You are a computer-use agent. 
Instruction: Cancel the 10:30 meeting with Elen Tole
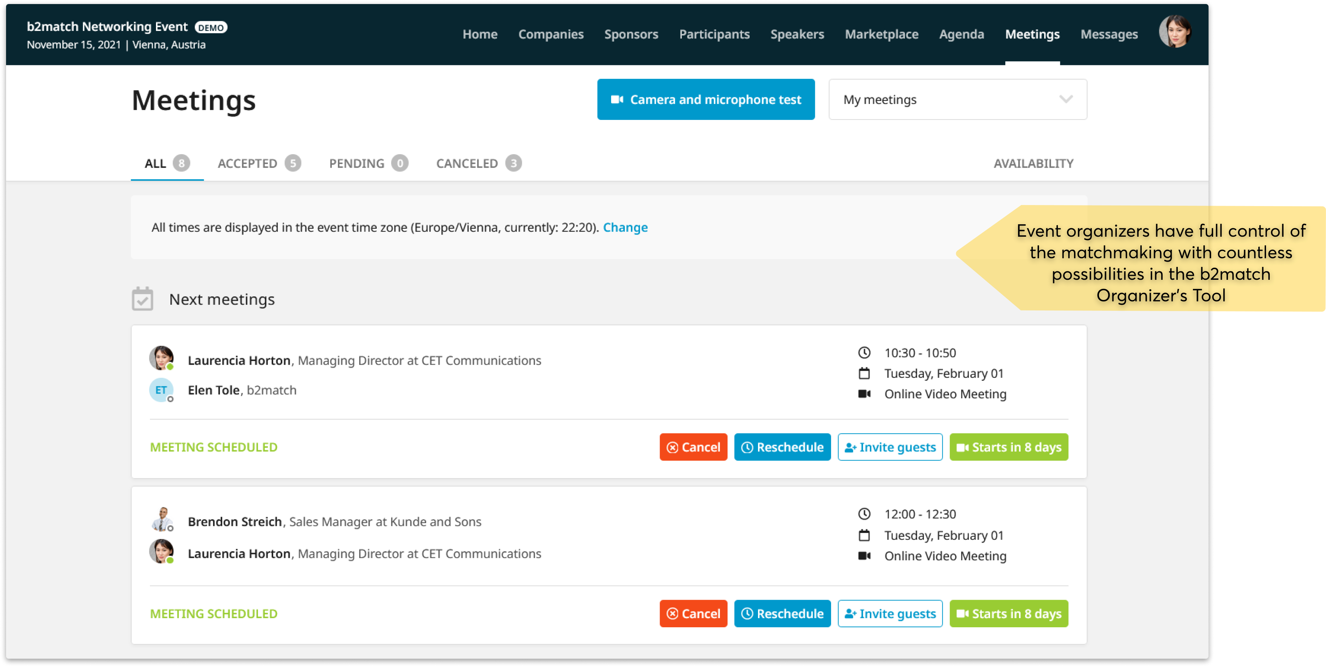(x=693, y=447)
